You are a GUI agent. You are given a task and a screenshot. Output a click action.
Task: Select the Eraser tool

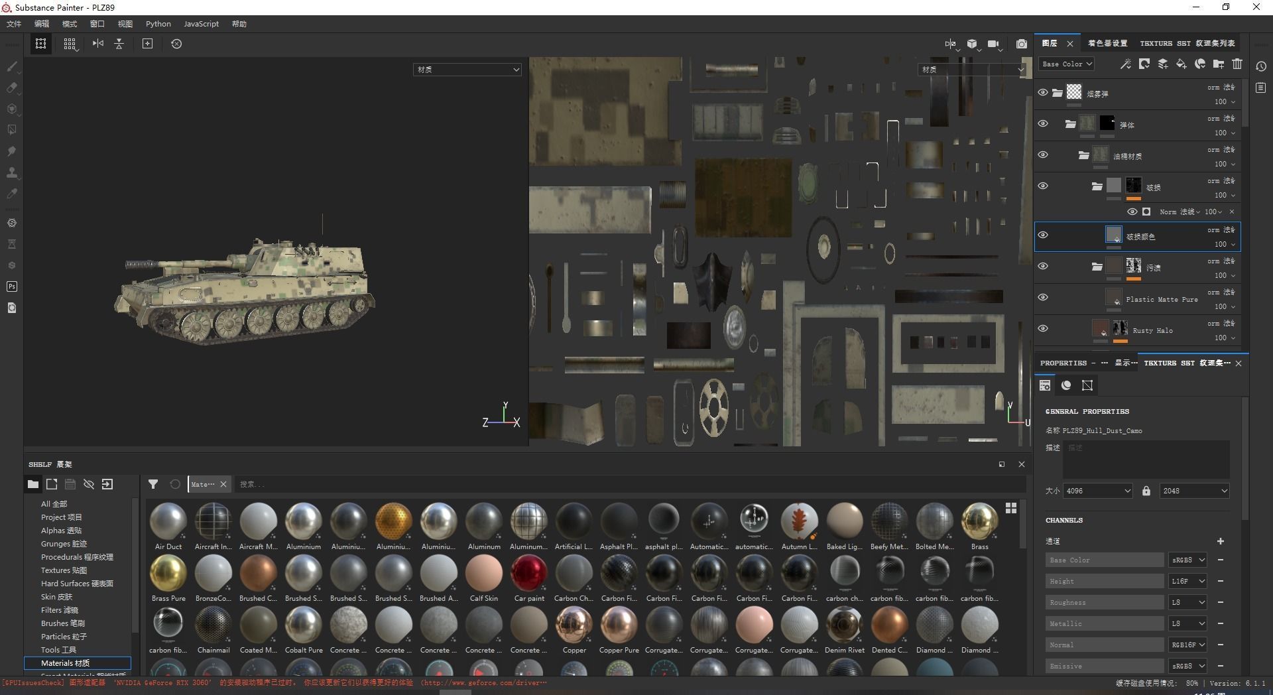point(11,88)
